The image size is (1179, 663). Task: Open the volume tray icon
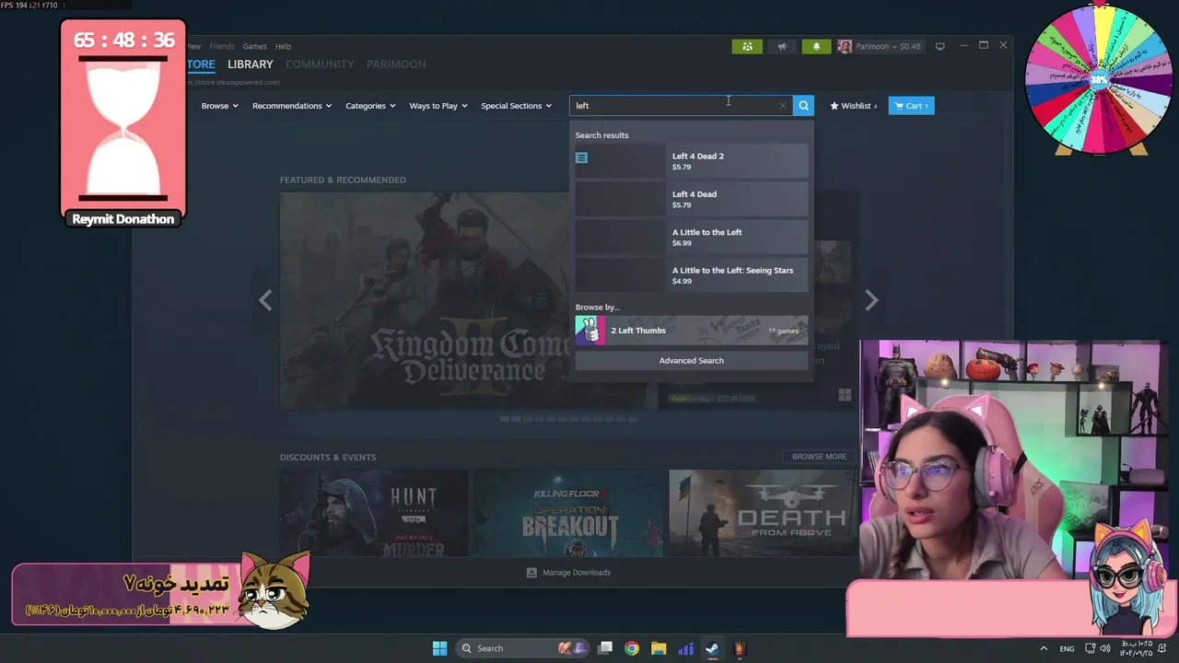[x=1105, y=648]
